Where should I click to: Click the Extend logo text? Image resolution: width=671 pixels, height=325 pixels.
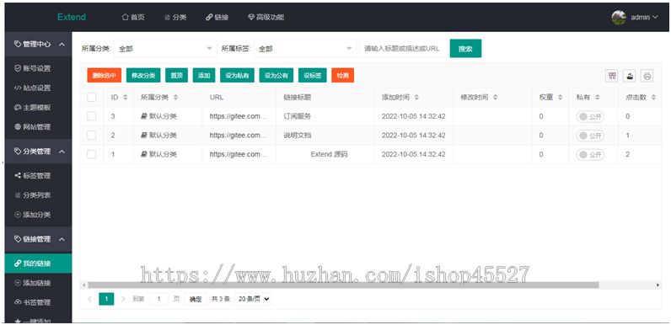72,17
